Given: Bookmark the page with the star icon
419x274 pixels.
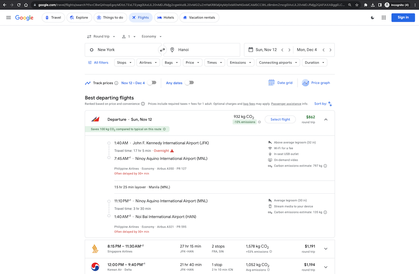Looking at the screenshot, I should pyautogui.click(x=358, y=5).
